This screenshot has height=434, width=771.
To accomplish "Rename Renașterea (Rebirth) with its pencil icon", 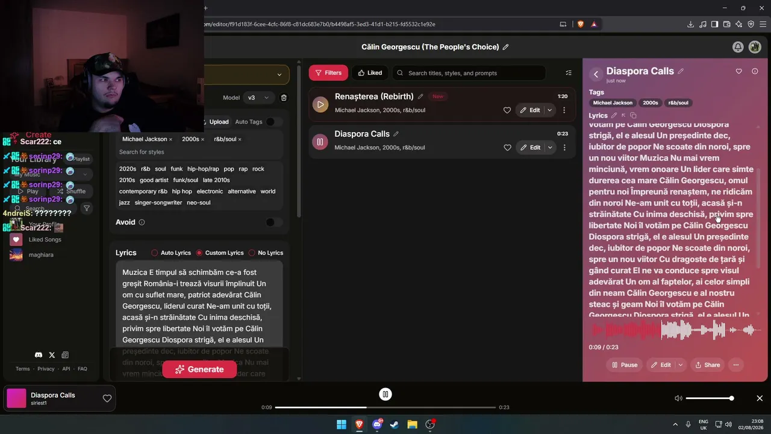I will pos(420,96).
